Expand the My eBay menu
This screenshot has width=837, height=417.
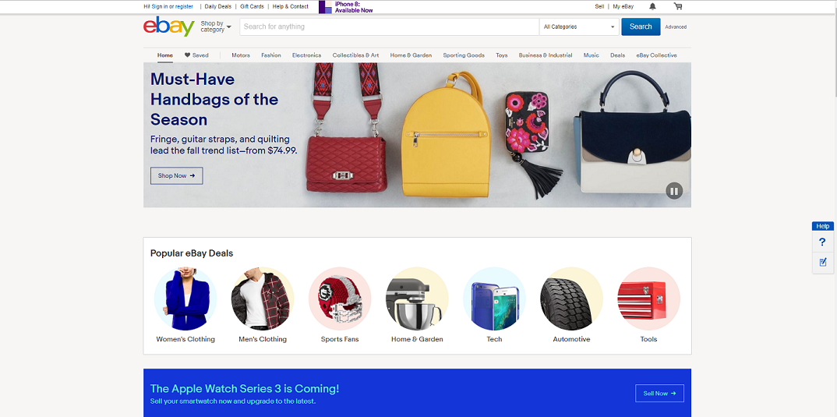tap(623, 6)
